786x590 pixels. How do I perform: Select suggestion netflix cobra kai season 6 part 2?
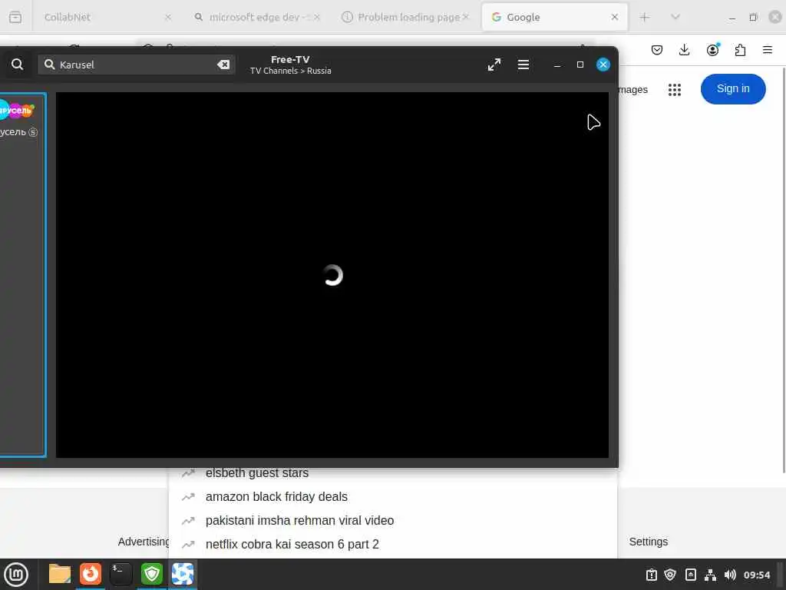point(393,545)
